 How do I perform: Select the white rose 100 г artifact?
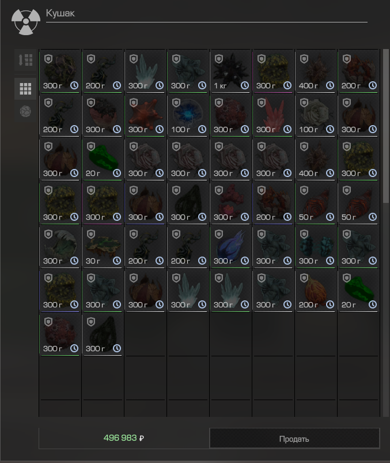coord(316,115)
